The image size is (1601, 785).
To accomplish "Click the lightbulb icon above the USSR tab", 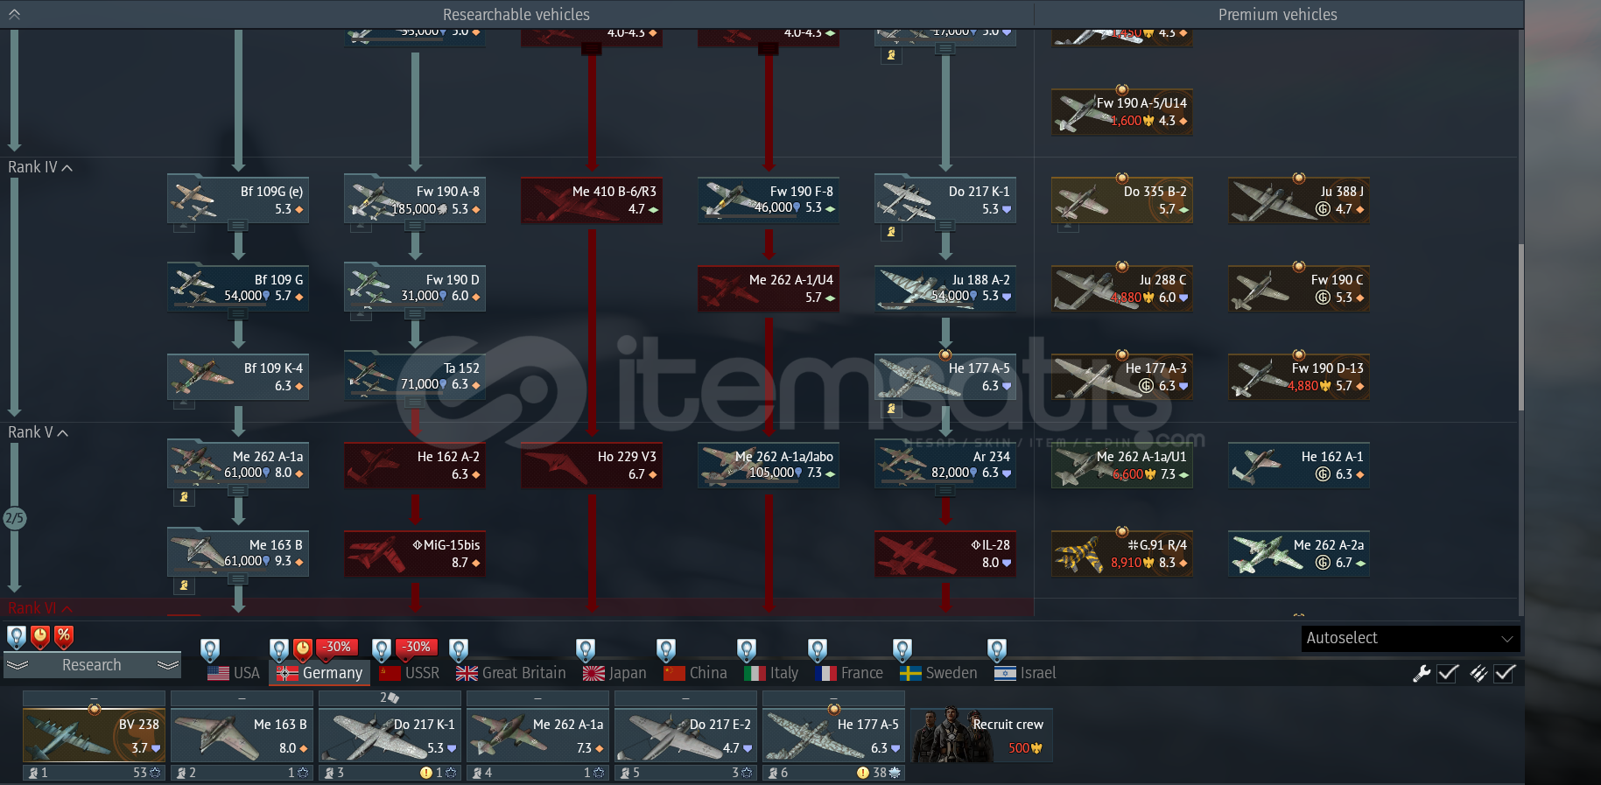I will click(x=382, y=650).
